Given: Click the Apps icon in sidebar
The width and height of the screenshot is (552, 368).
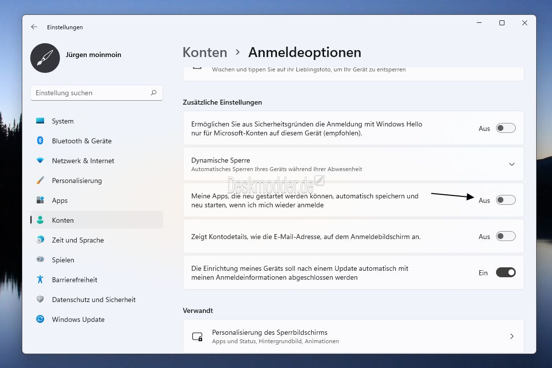Looking at the screenshot, I should point(40,200).
